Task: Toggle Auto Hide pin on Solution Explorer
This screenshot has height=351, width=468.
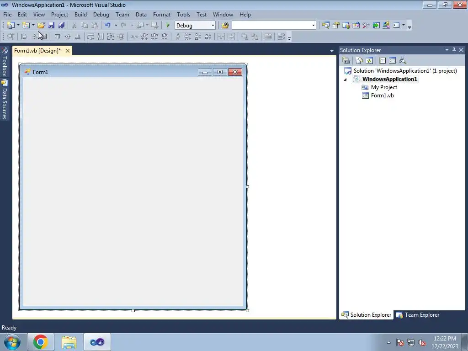Action: (x=454, y=50)
